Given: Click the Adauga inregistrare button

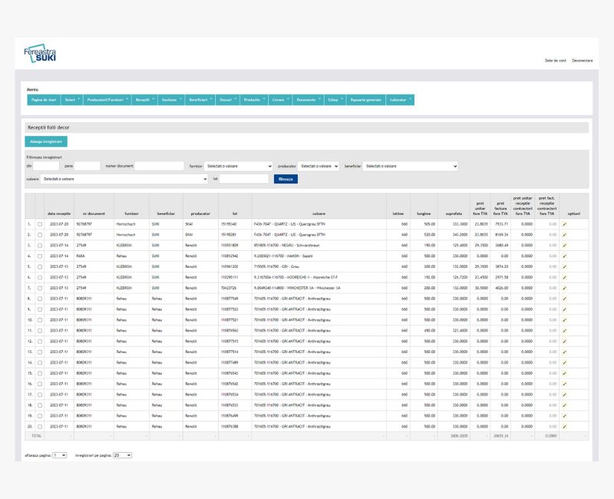Looking at the screenshot, I should [x=46, y=141].
